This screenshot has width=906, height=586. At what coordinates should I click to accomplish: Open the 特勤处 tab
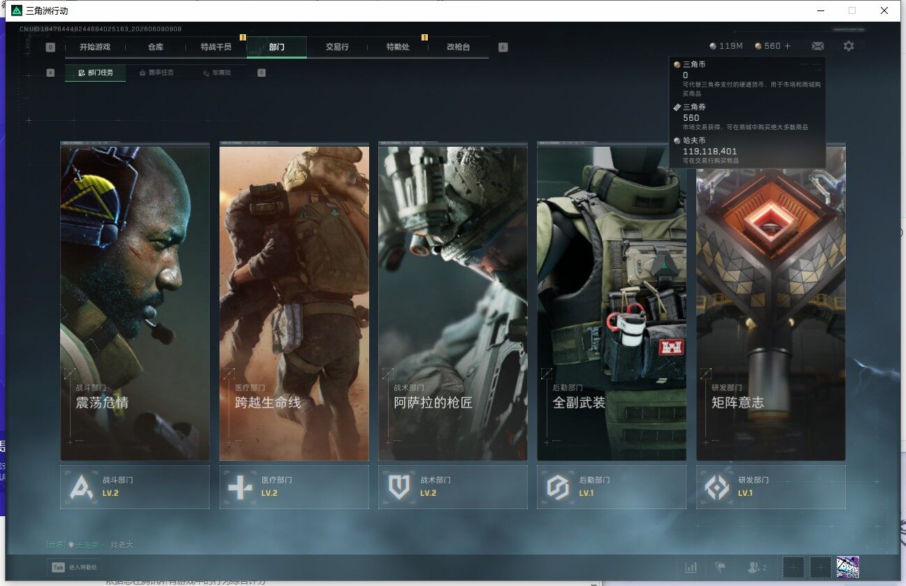[398, 47]
